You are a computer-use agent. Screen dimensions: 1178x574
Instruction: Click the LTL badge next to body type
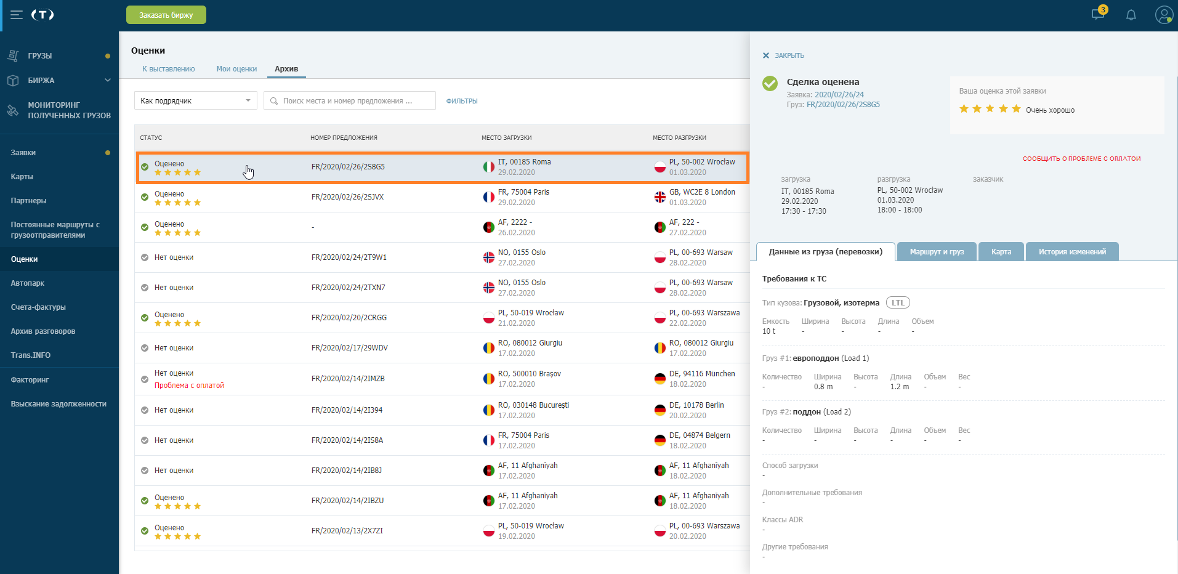898,303
